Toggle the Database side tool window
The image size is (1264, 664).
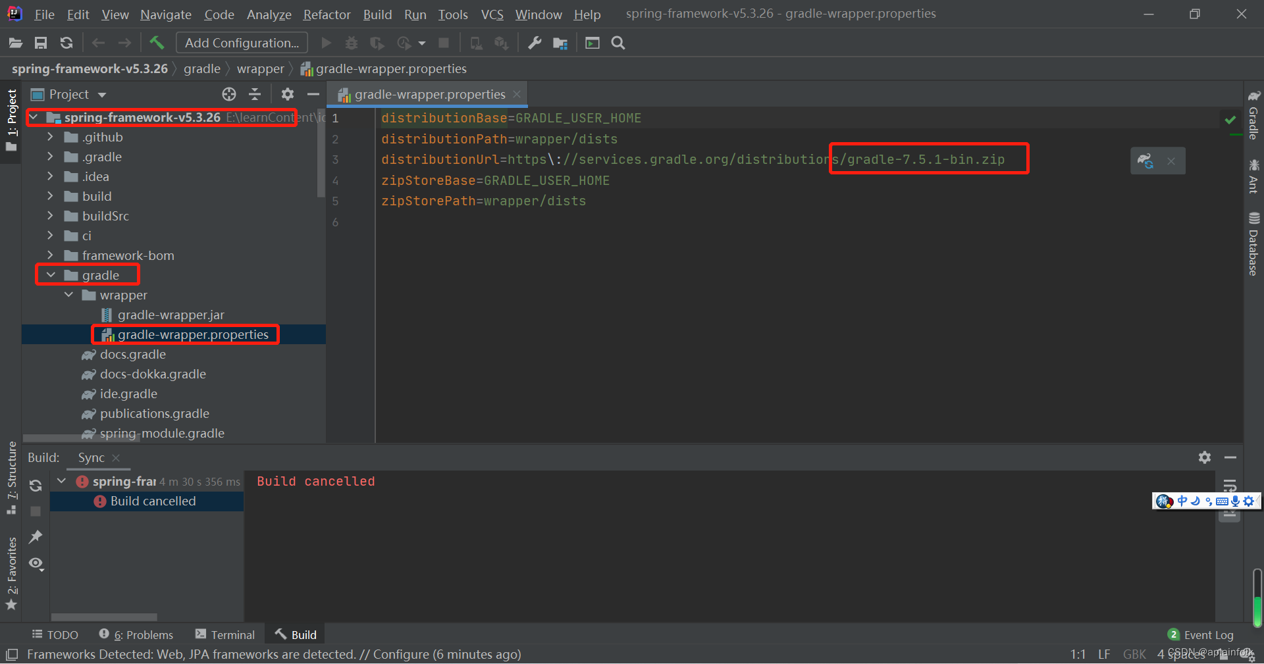(x=1253, y=244)
